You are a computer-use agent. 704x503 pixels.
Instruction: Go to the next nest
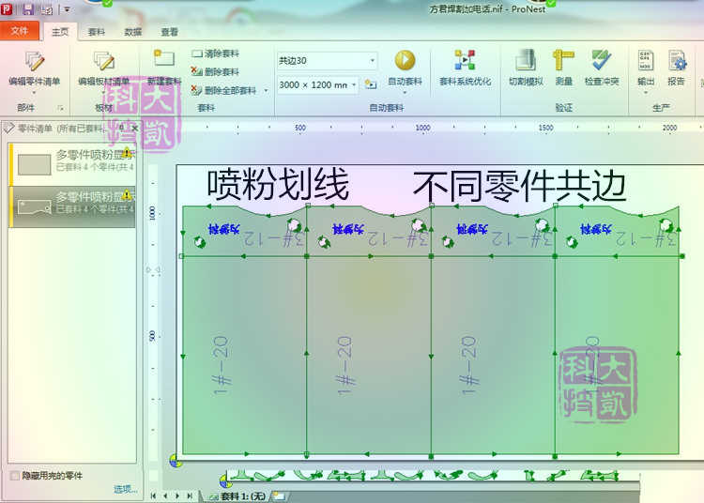[x=176, y=495]
